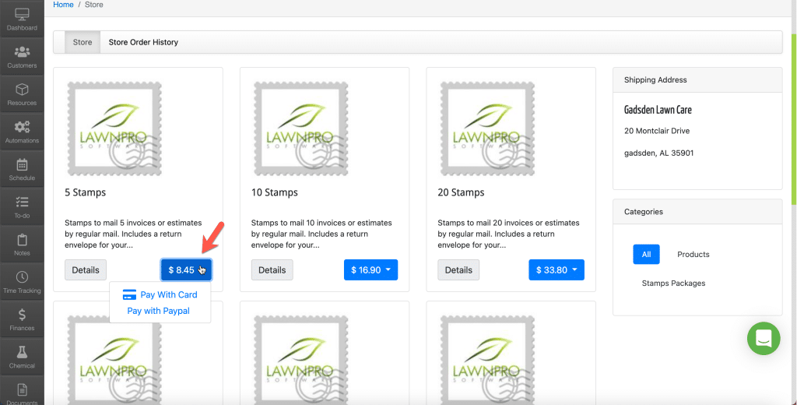Image resolution: width=797 pixels, height=405 pixels.
Task: View Details for 10 Stamps
Action: [x=272, y=270]
